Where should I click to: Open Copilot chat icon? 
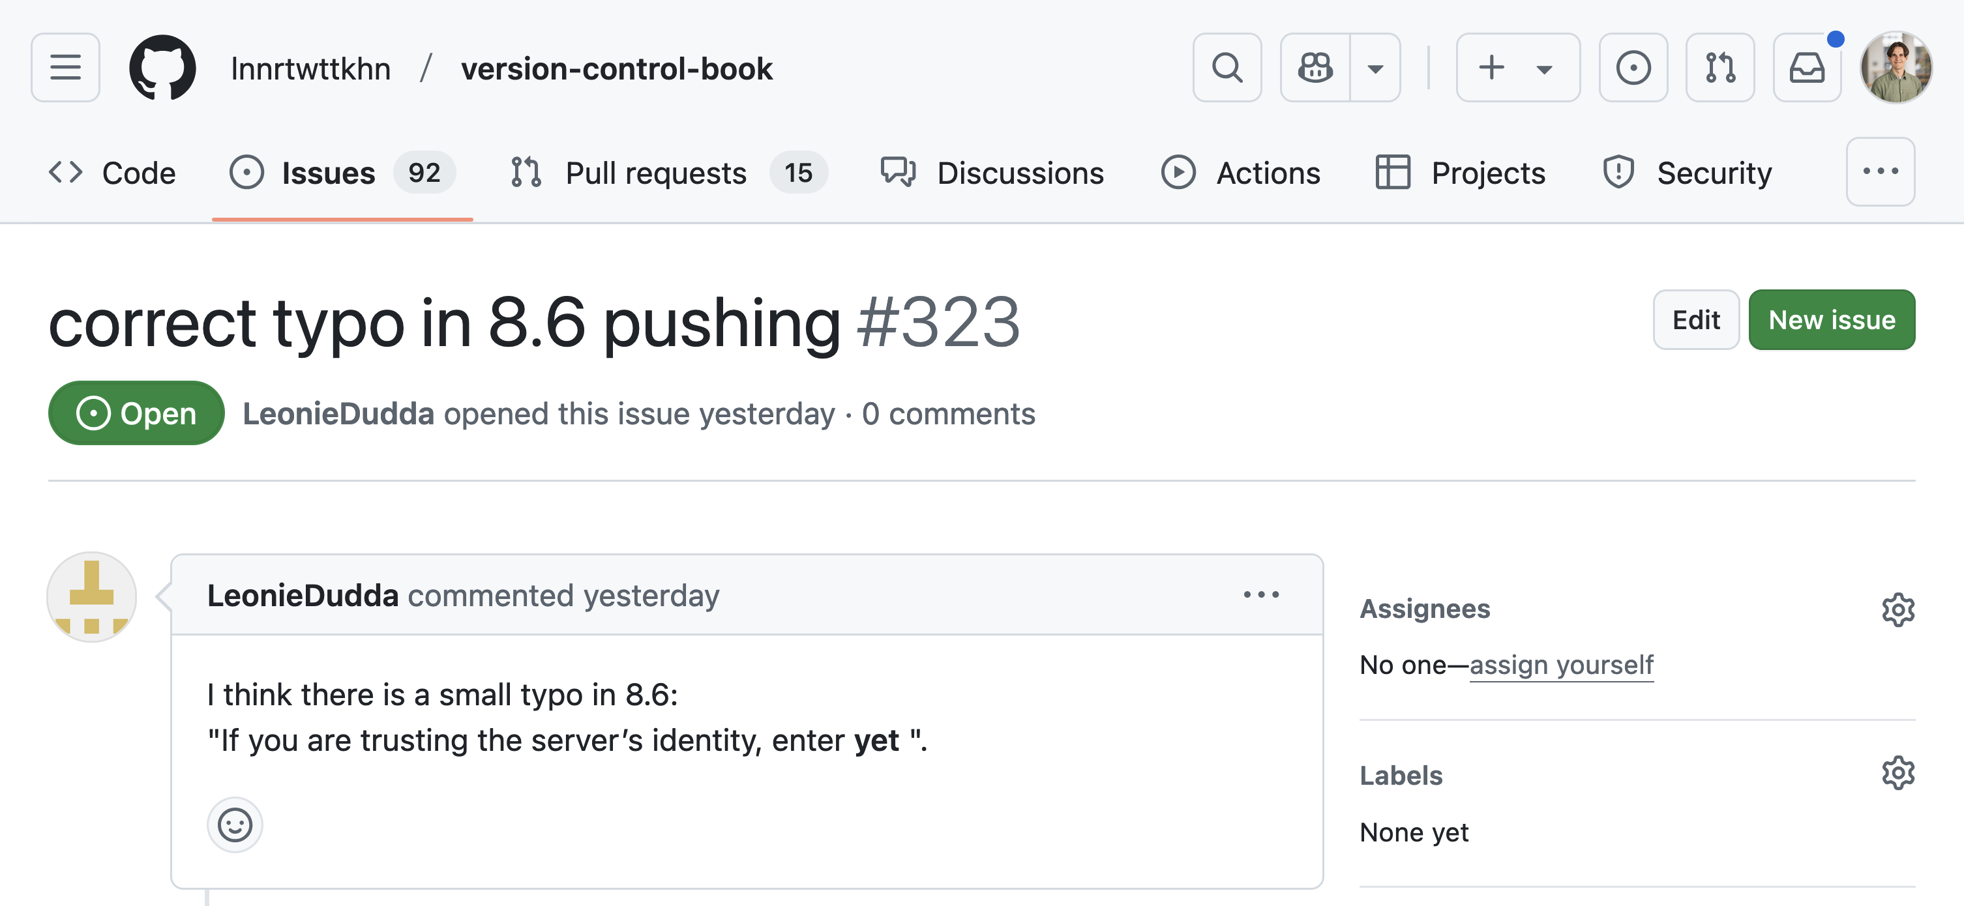[1315, 68]
